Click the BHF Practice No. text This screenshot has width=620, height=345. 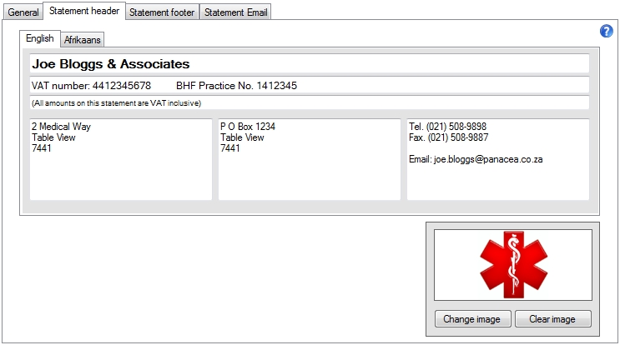[x=236, y=86]
